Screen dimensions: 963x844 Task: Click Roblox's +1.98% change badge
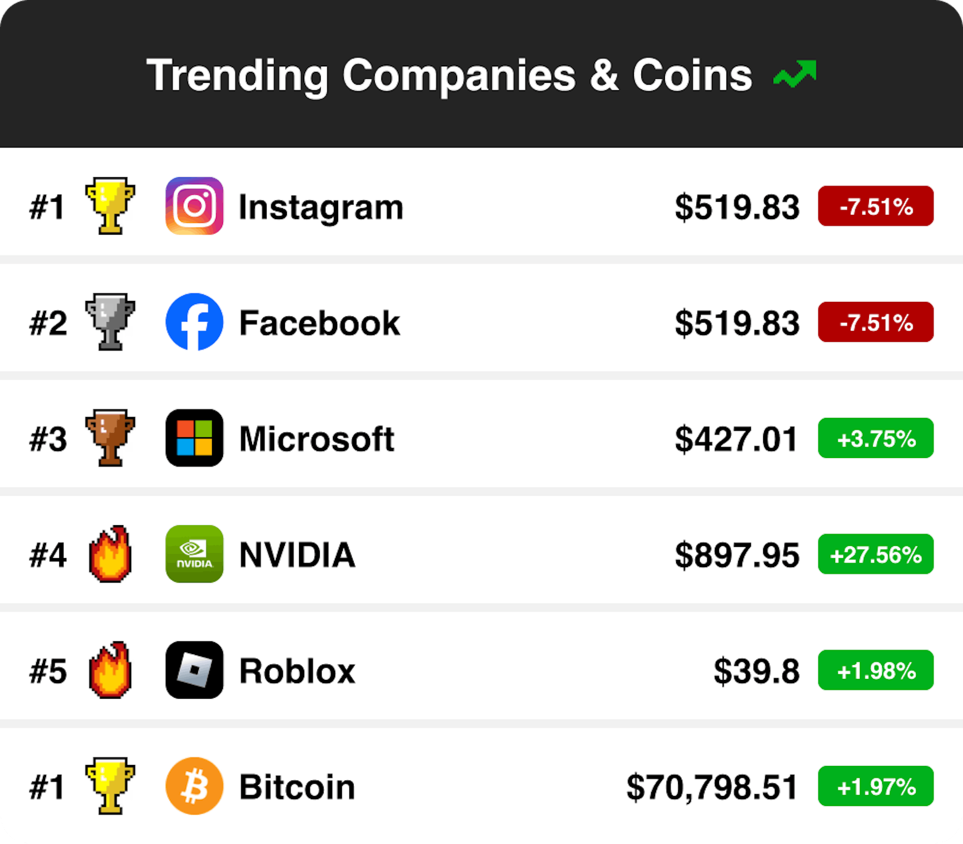tap(876, 670)
